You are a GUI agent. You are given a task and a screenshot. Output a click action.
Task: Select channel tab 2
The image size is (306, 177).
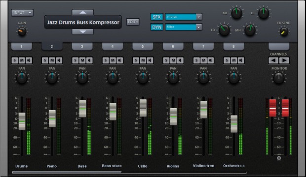point(52,47)
